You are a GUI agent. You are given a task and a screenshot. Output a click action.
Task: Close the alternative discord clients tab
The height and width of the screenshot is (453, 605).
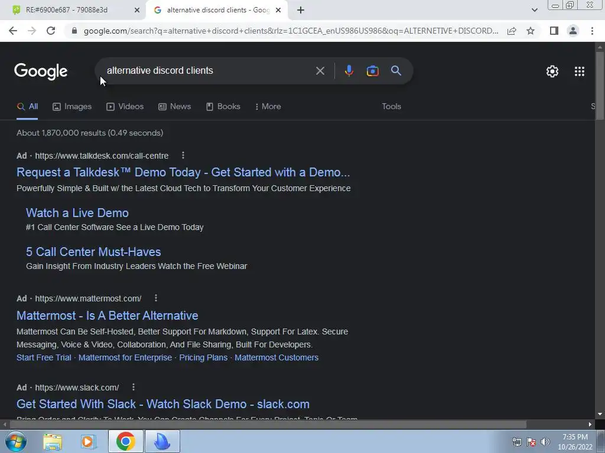(x=278, y=10)
